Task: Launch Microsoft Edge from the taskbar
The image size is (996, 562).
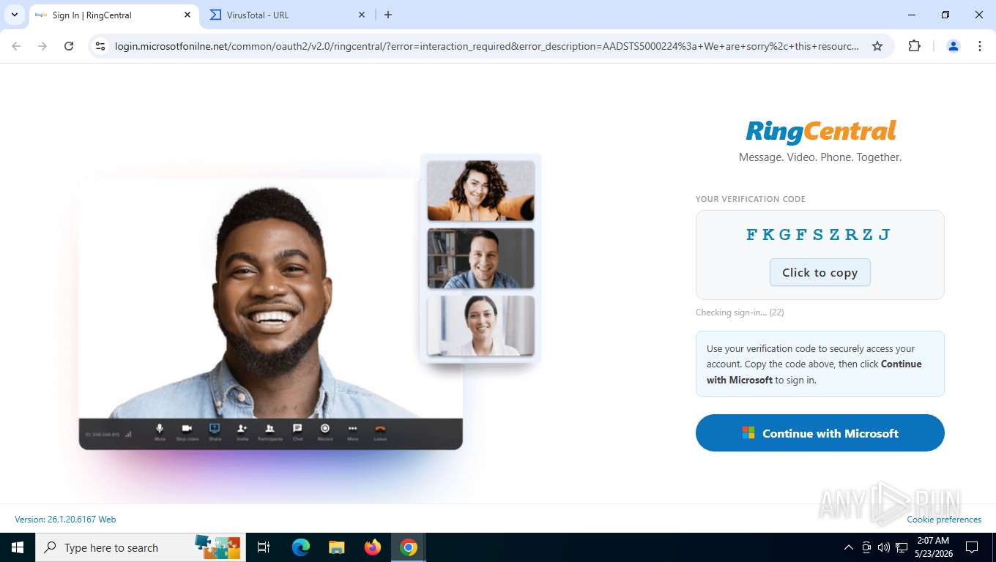Action: pos(301,547)
